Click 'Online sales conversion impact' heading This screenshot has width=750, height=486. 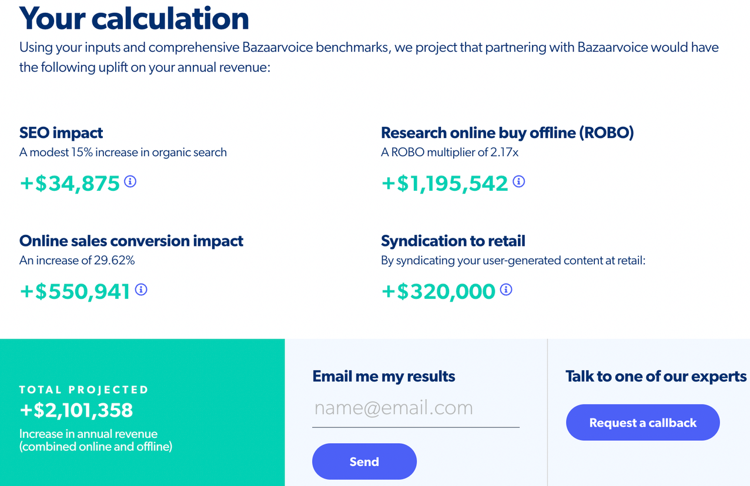tap(131, 241)
